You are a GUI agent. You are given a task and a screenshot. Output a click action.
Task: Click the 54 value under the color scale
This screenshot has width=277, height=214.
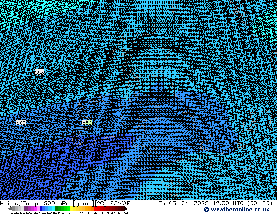point(126,213)
